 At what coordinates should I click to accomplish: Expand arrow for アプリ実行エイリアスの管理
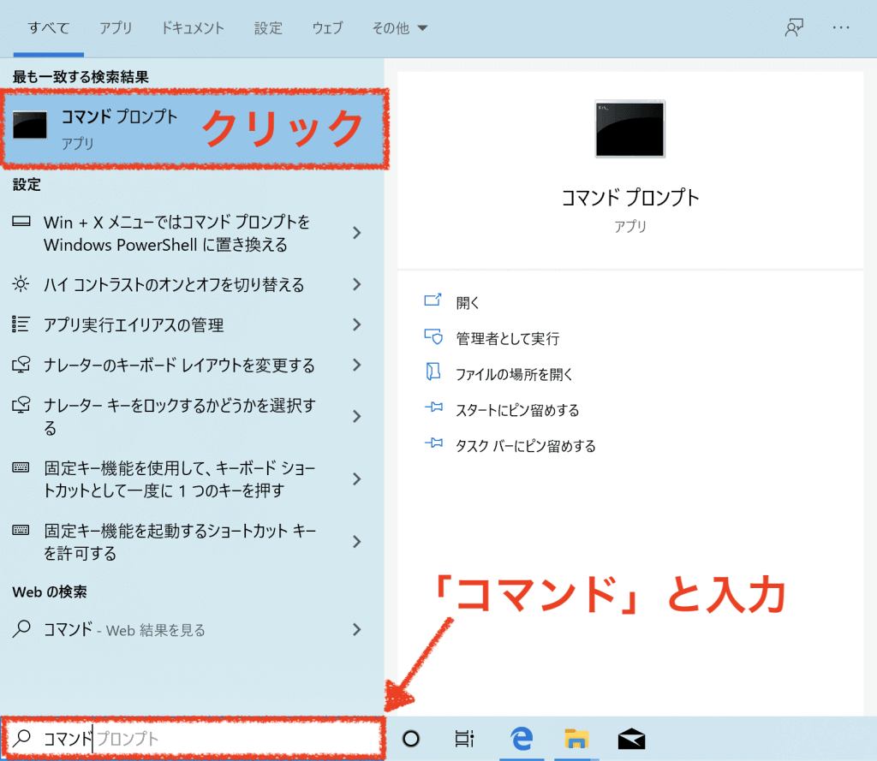[x=357, y=325]
